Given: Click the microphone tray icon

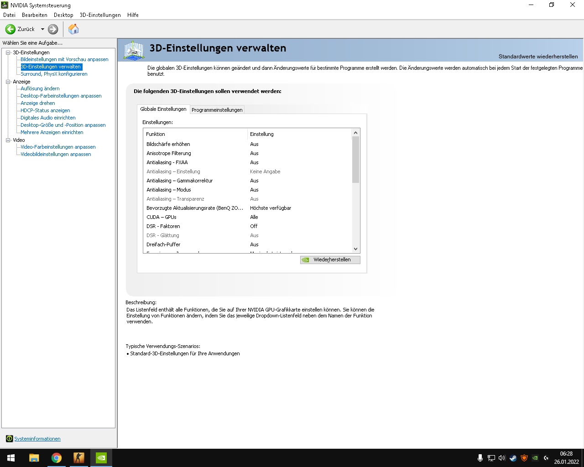Looking at the screenshot, I should 480,458.
